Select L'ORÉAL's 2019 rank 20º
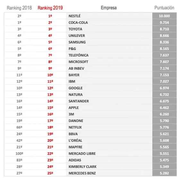The width and height of the screenshot is (180, 179). (x=50, y=140)
